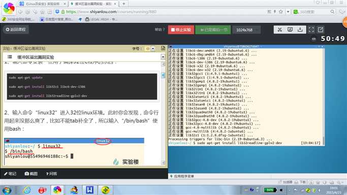Open the 问答 Q&A tab

click(51, 174)
